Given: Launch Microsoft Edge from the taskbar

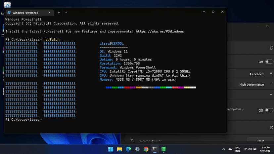Looking at the screenshot, I should (x=128, y=149).
